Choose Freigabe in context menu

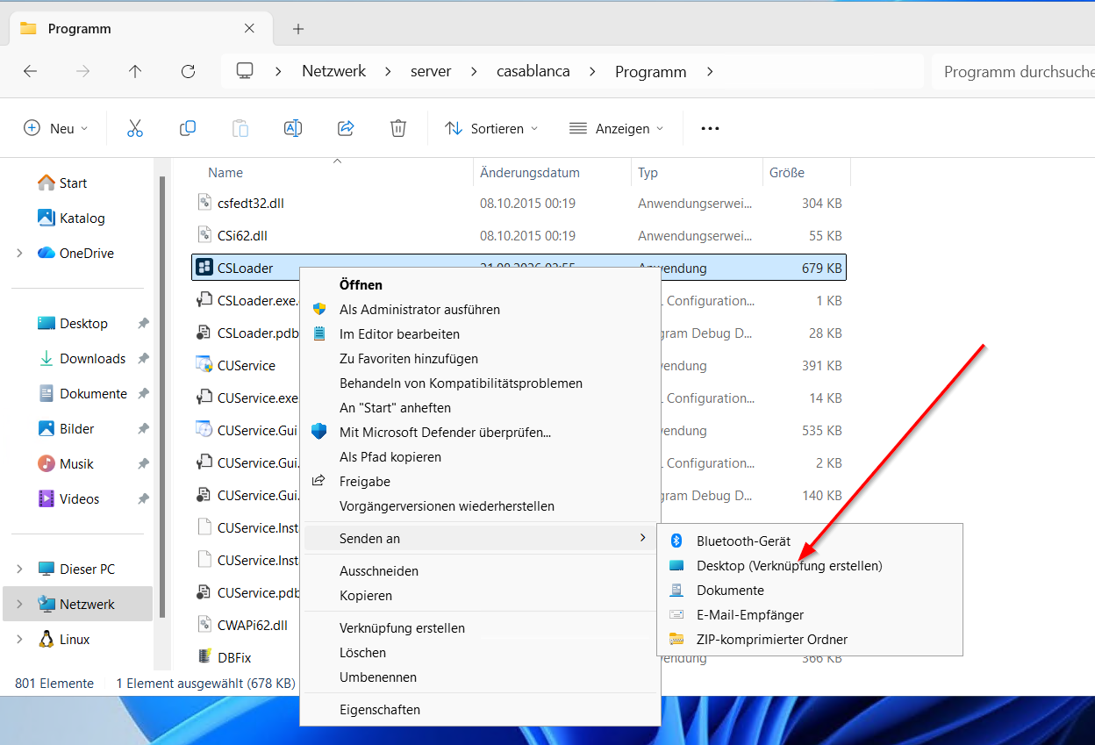[480, 482]
